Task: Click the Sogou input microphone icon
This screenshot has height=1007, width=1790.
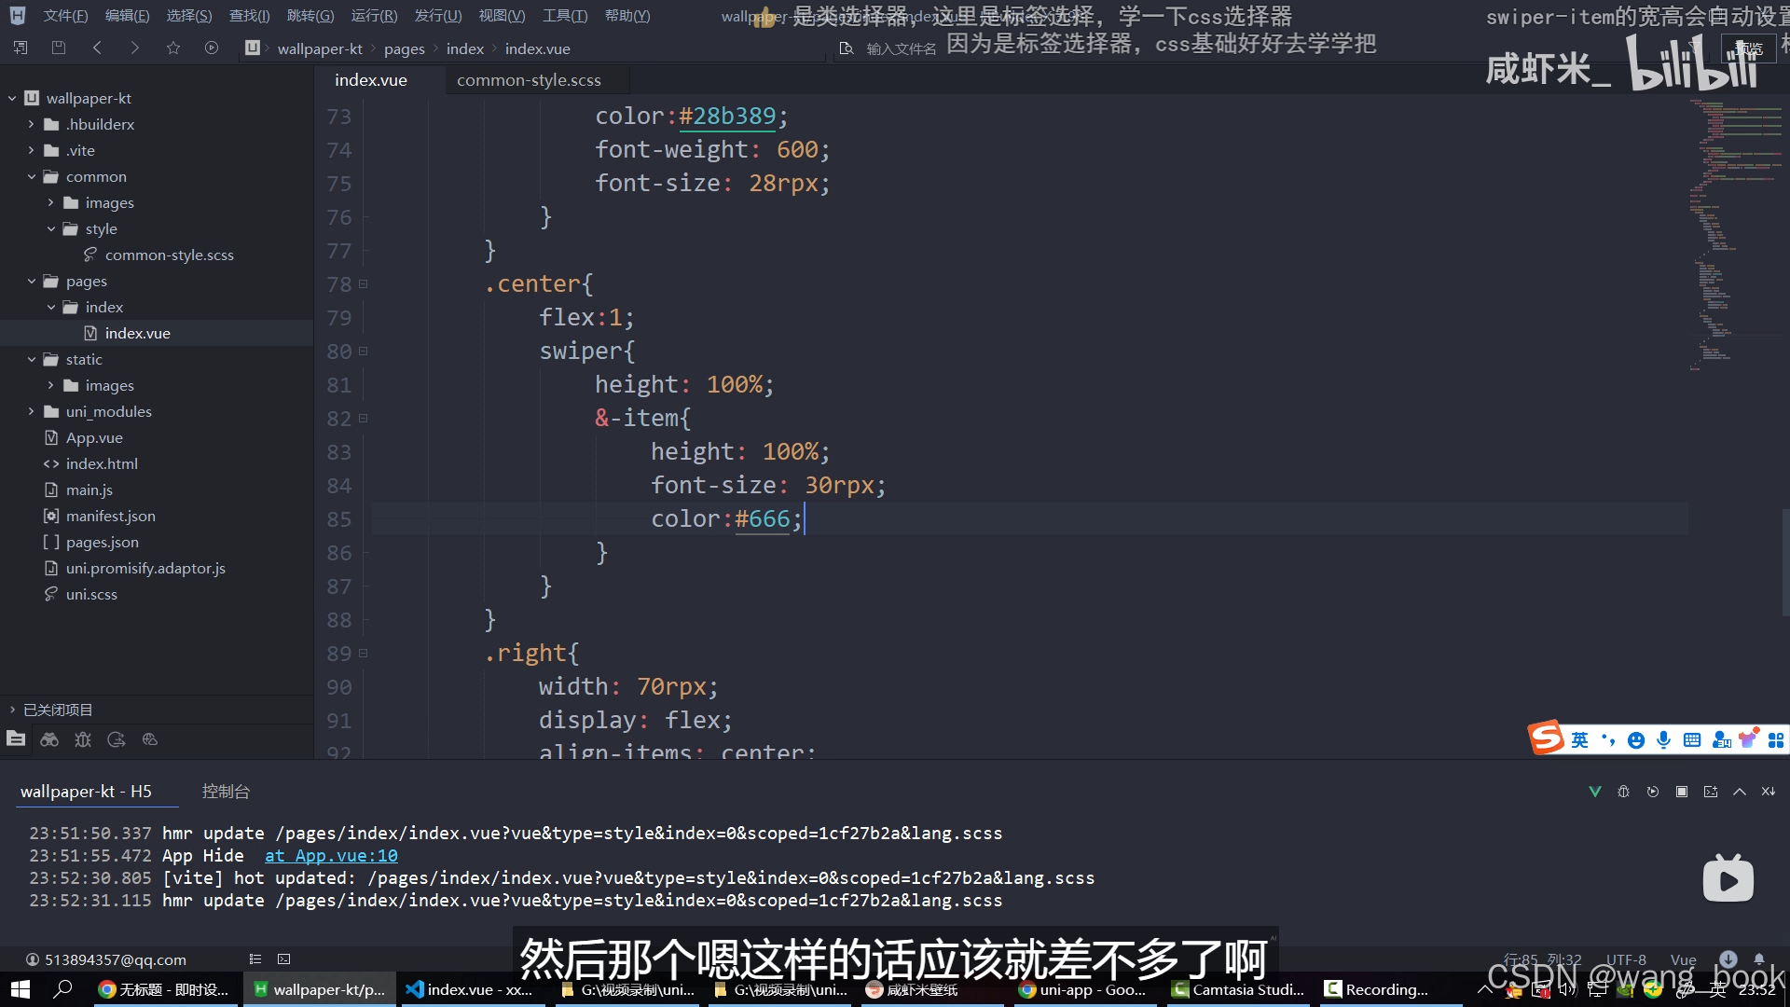Action: tap(1664, 739)
